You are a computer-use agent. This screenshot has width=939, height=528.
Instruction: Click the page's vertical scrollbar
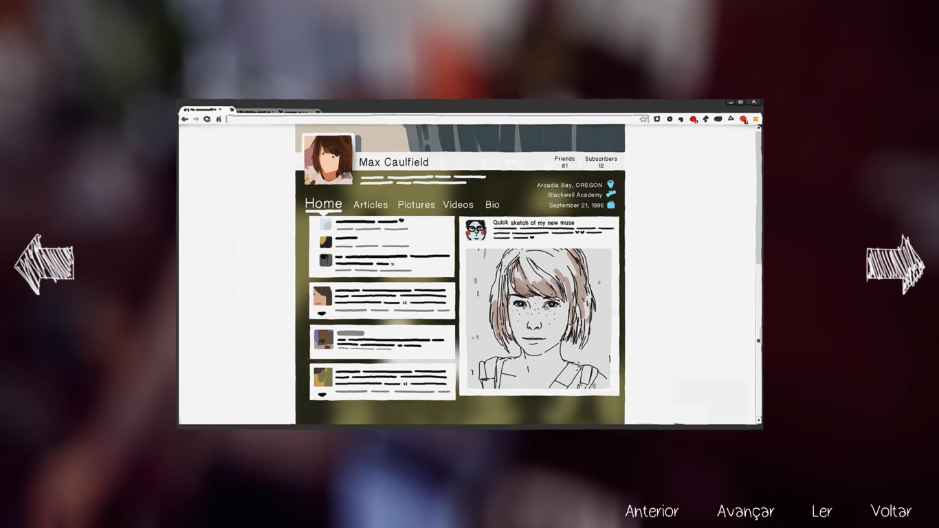(x=758, y=273)
